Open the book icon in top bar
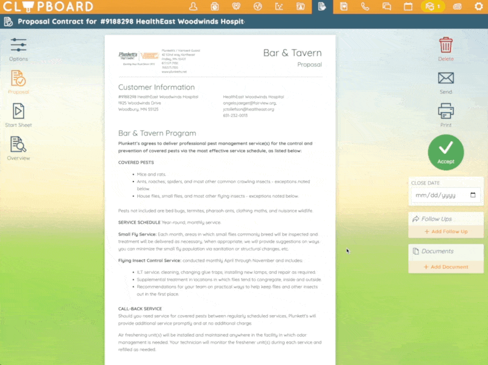The width and height of the screenshot is (488, 365). point(343,7)
